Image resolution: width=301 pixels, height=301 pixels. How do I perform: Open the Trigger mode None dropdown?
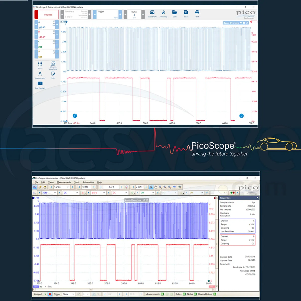[73, 294]
